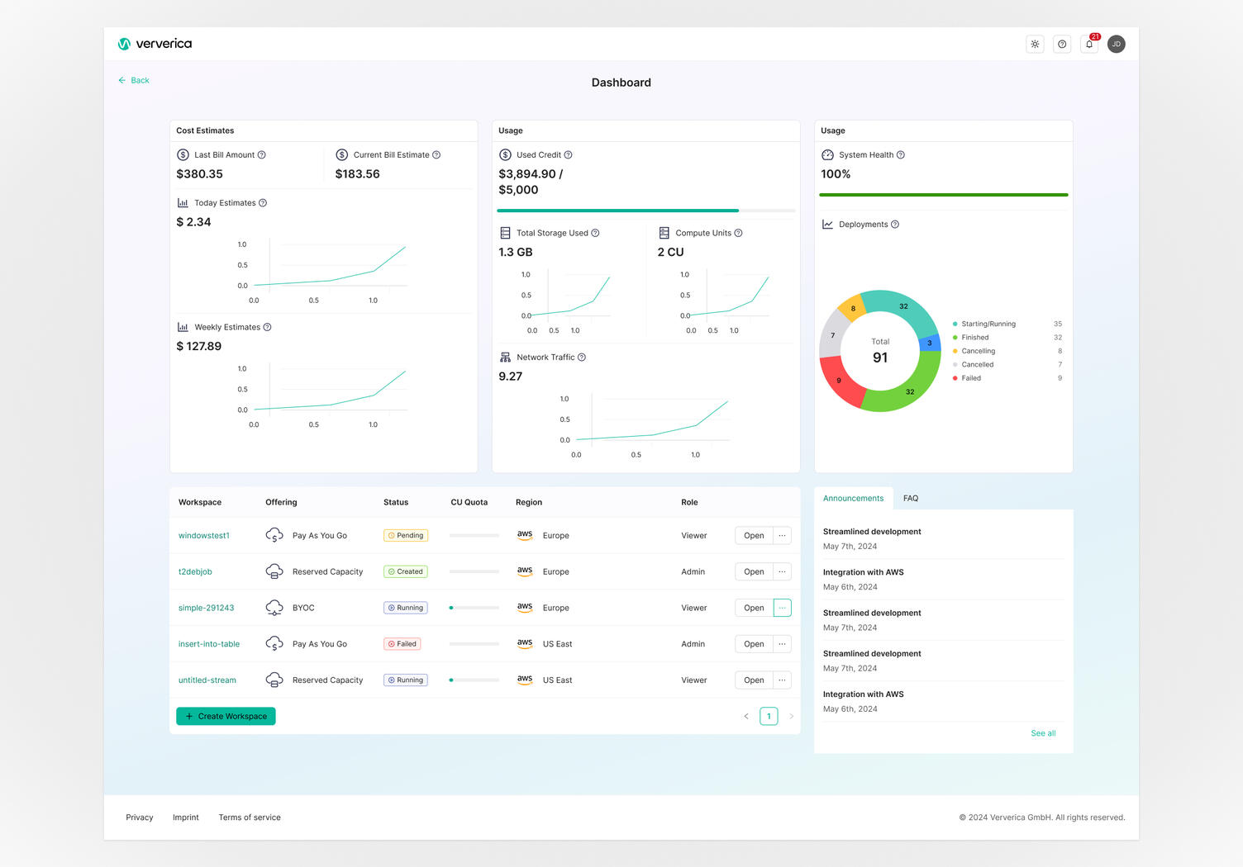Click the Deployments info icon
The image size is (1243, 867).
click(894, 224)
